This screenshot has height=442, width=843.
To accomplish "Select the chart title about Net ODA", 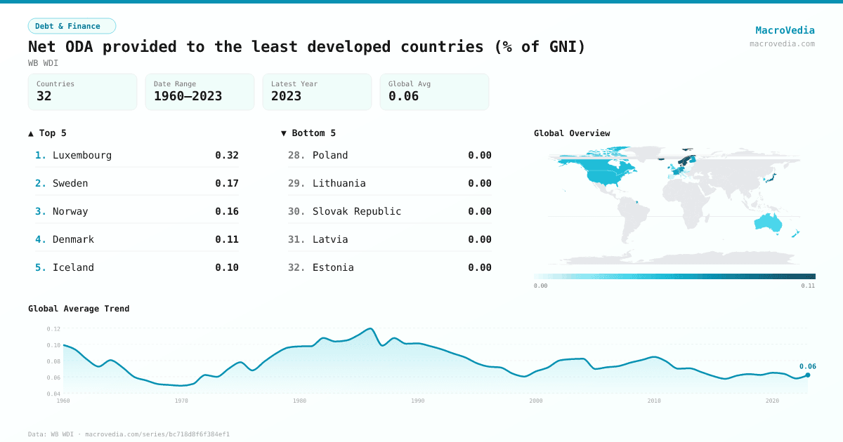I will coord(307,47).
